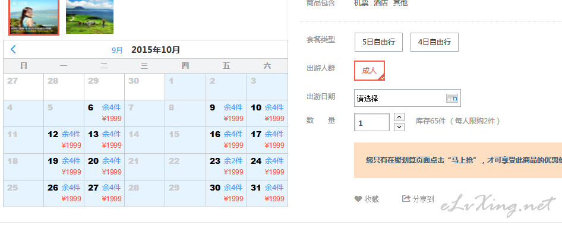
Task: Click the 2015年10月 month title
Action: (156, 50)
